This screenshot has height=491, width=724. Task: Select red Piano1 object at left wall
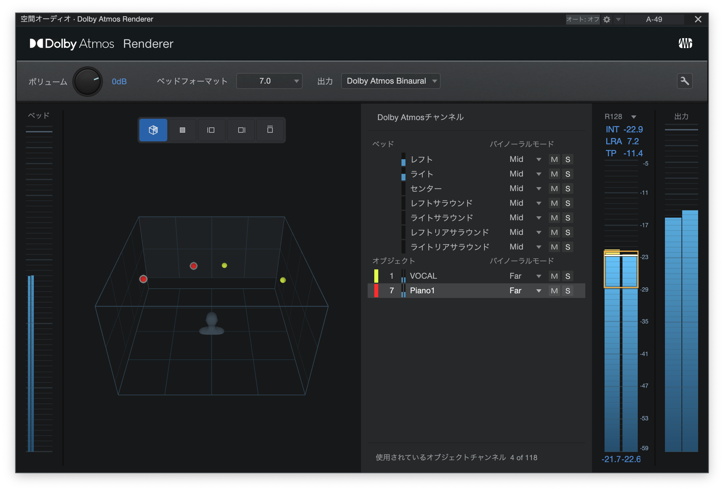pos(143,279)
